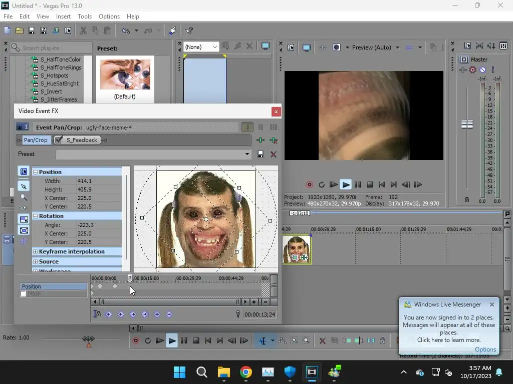
Task: Click Play in the preview transport controls
Action: click(346, 184)
